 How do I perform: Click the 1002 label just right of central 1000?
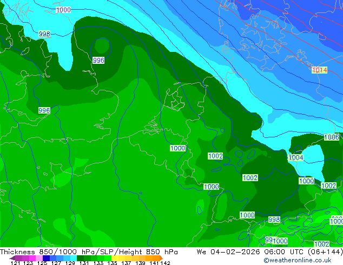coord(215,156)
